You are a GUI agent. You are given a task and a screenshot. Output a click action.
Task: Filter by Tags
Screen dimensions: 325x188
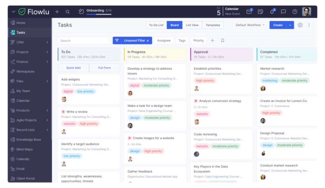point(182,41)
